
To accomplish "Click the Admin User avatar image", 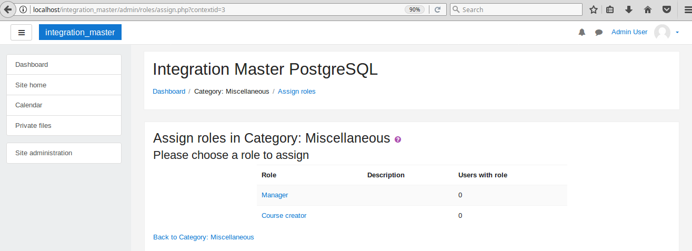I will [x=662, y=33].
